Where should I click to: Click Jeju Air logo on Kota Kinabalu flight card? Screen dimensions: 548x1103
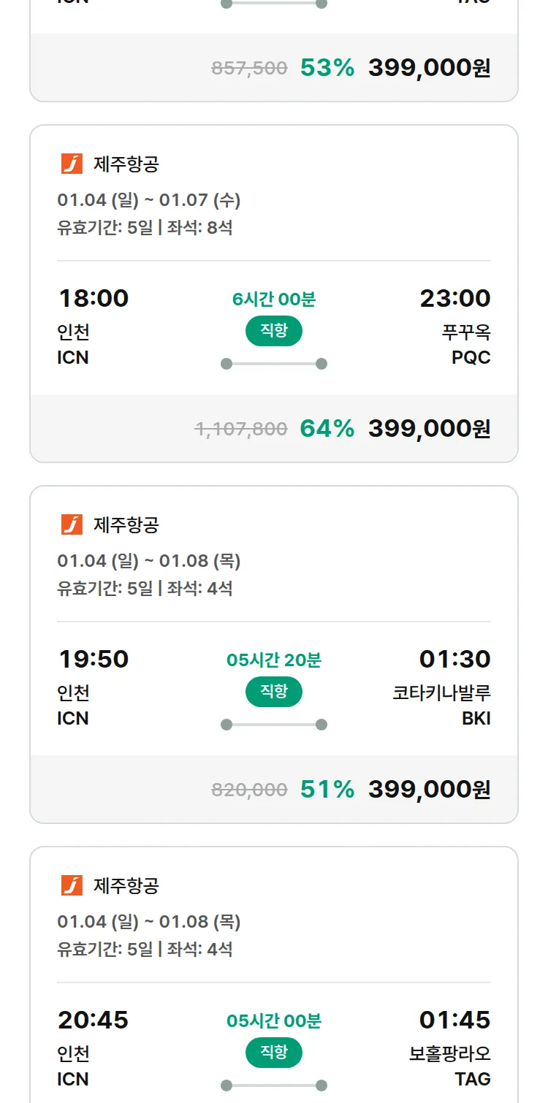(x=72, y=524)
